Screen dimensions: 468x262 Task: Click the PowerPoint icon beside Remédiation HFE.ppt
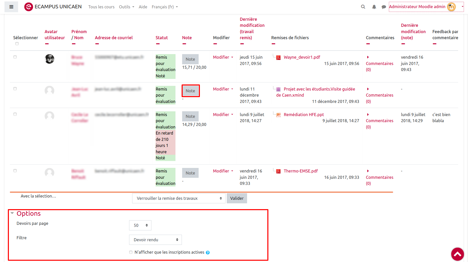click(278, 115)
